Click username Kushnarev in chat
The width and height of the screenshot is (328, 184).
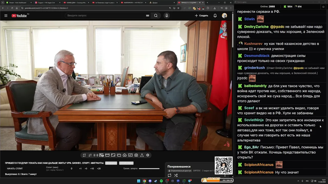253,44
